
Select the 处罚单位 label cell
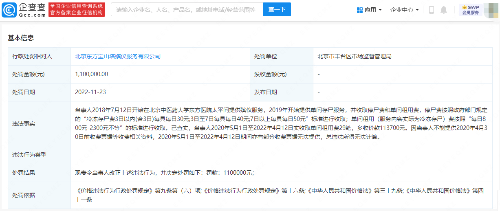(x=282, y=56)
